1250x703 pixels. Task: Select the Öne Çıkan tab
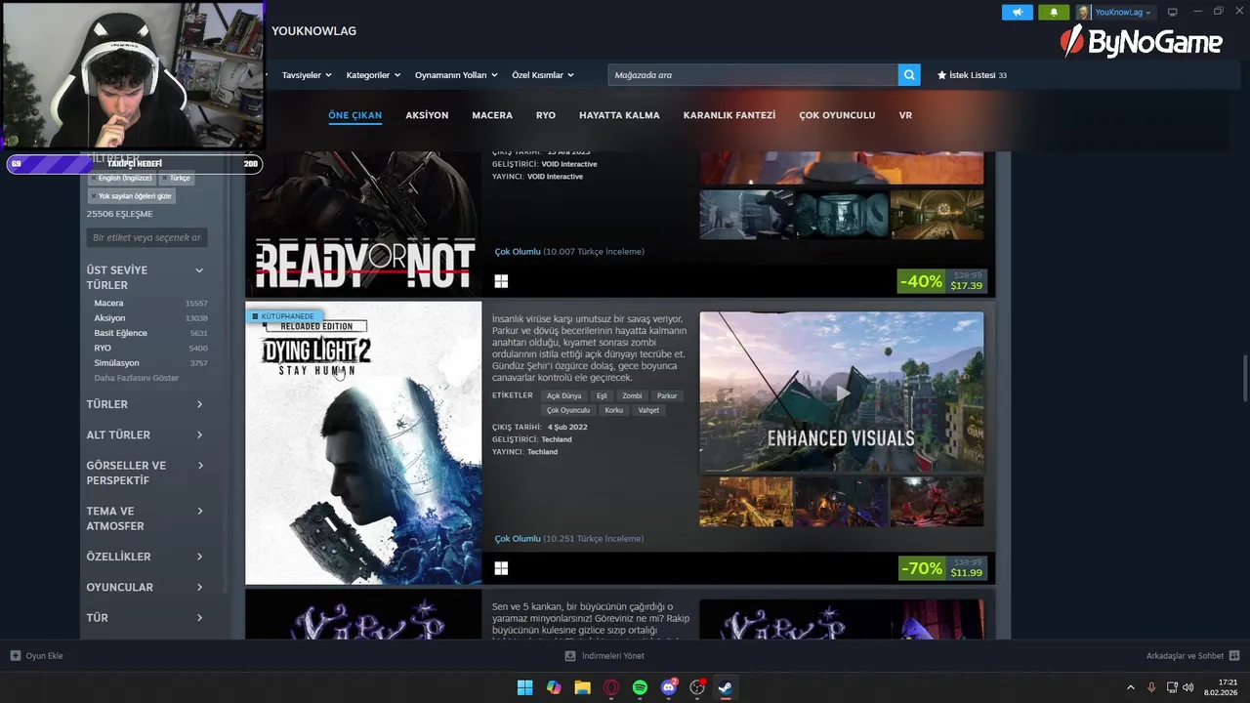coord(354,115)
